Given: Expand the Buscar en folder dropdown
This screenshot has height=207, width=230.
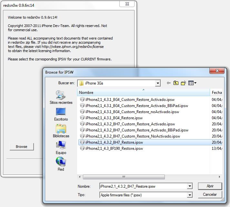Looking at the screenshot, I should coord(158,83).
